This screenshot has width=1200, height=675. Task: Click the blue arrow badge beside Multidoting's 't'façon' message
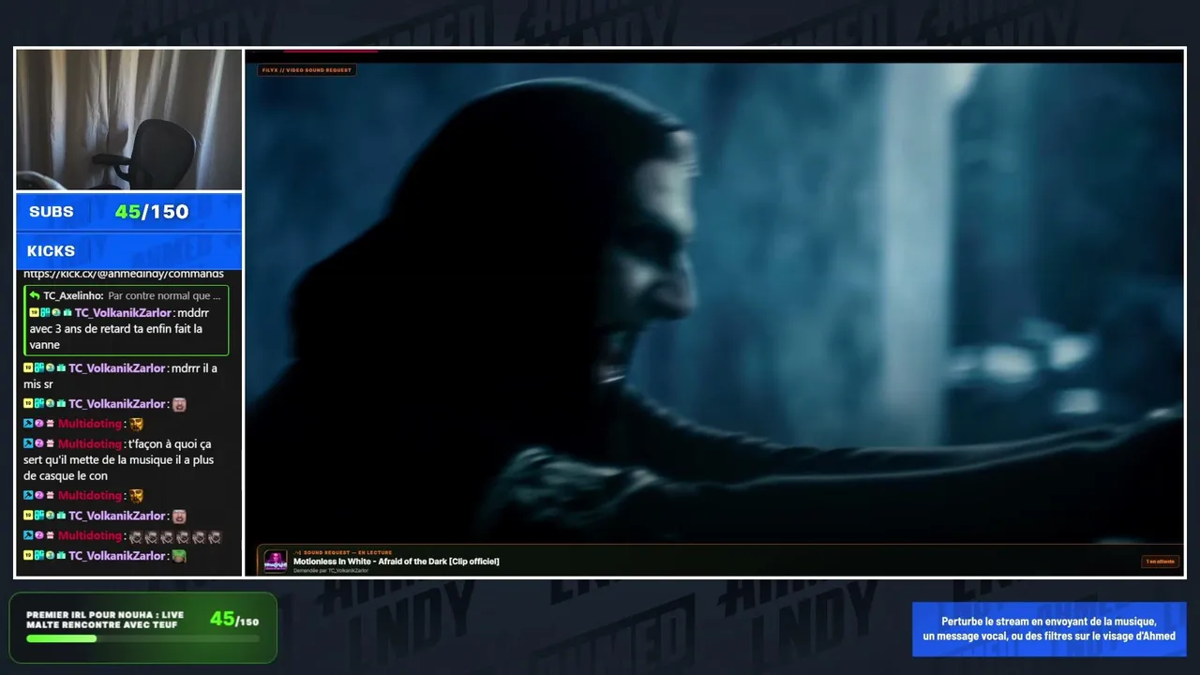pyautogui.click(x=28, y=443)
